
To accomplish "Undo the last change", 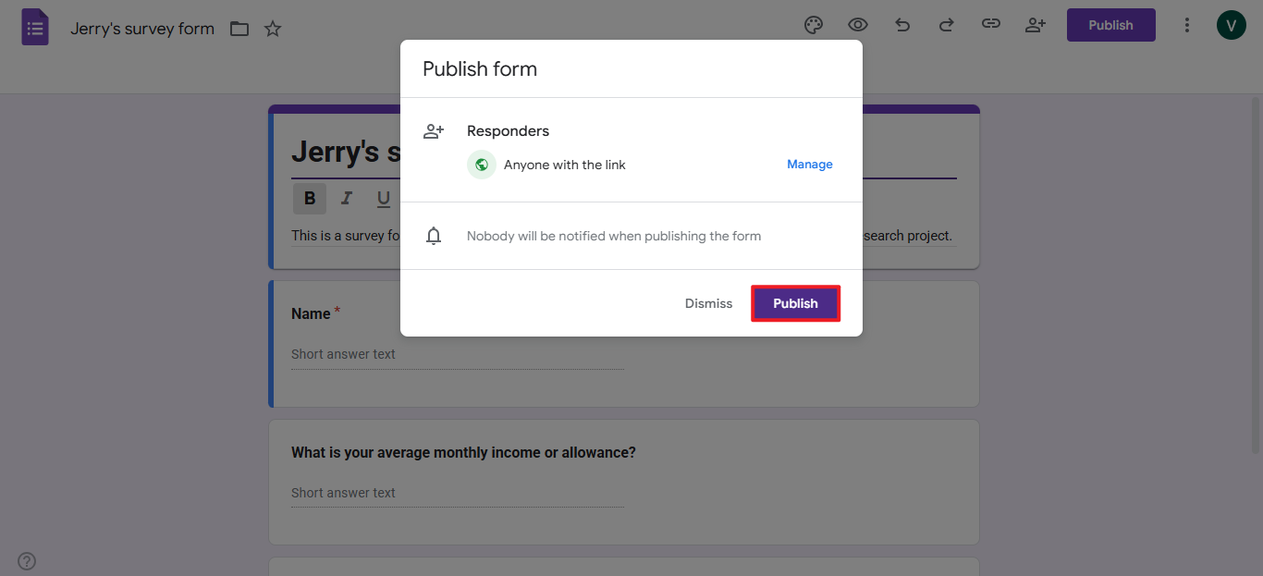I will pyautogui.click(x=901, y=25).
